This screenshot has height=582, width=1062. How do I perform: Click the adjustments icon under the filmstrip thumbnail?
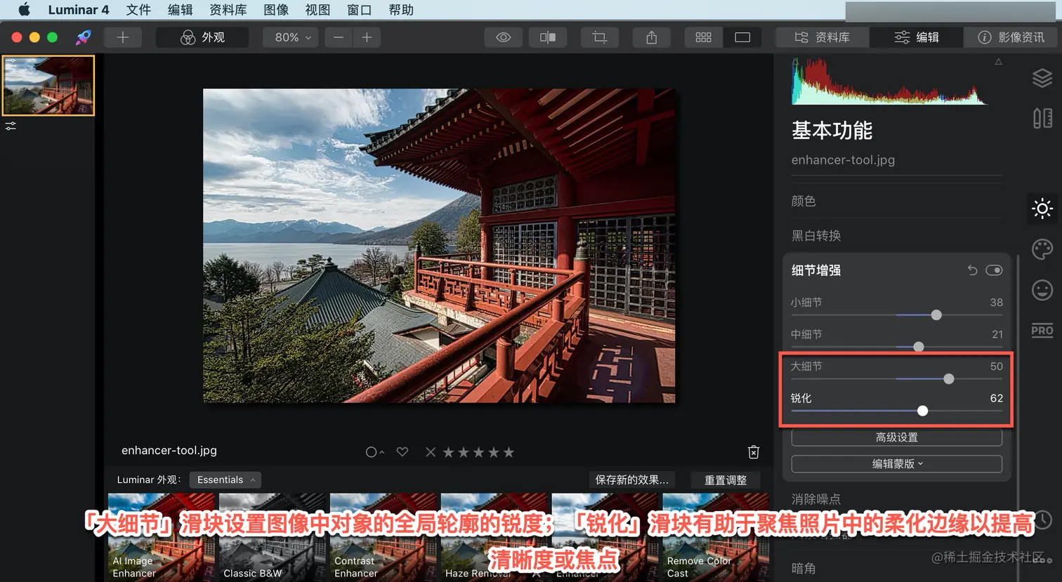(x=11, y=126)
